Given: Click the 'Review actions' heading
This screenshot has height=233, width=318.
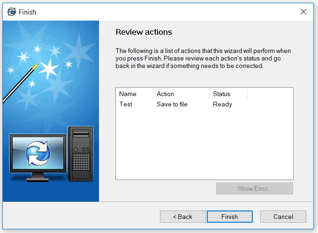Looking at the screenshot, I should point(144,32).
